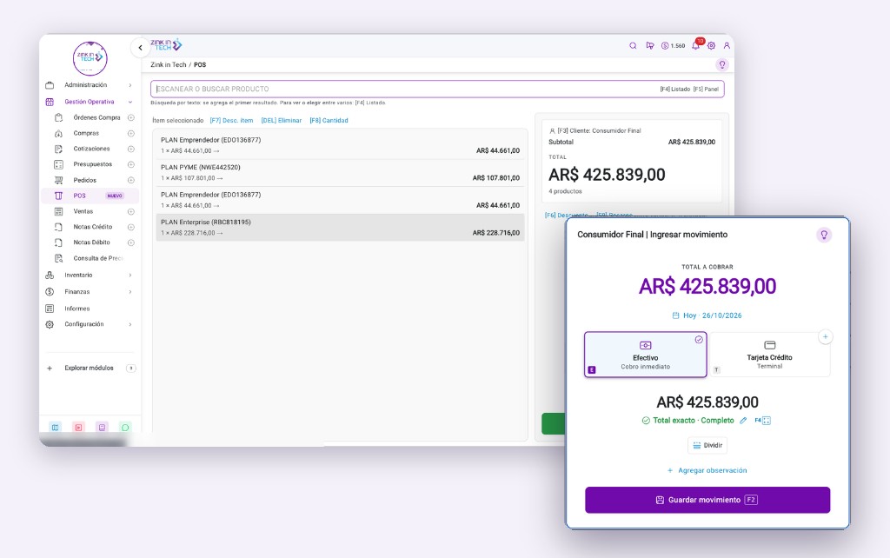Click the [DEL] Eliminar link
This screenshot has height=558, width=890.
282,120
